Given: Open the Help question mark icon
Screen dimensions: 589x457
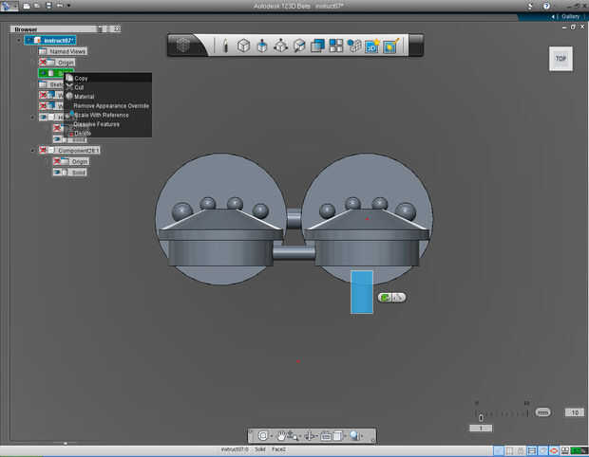Looking at the screenshot, I should click(546, 6).
